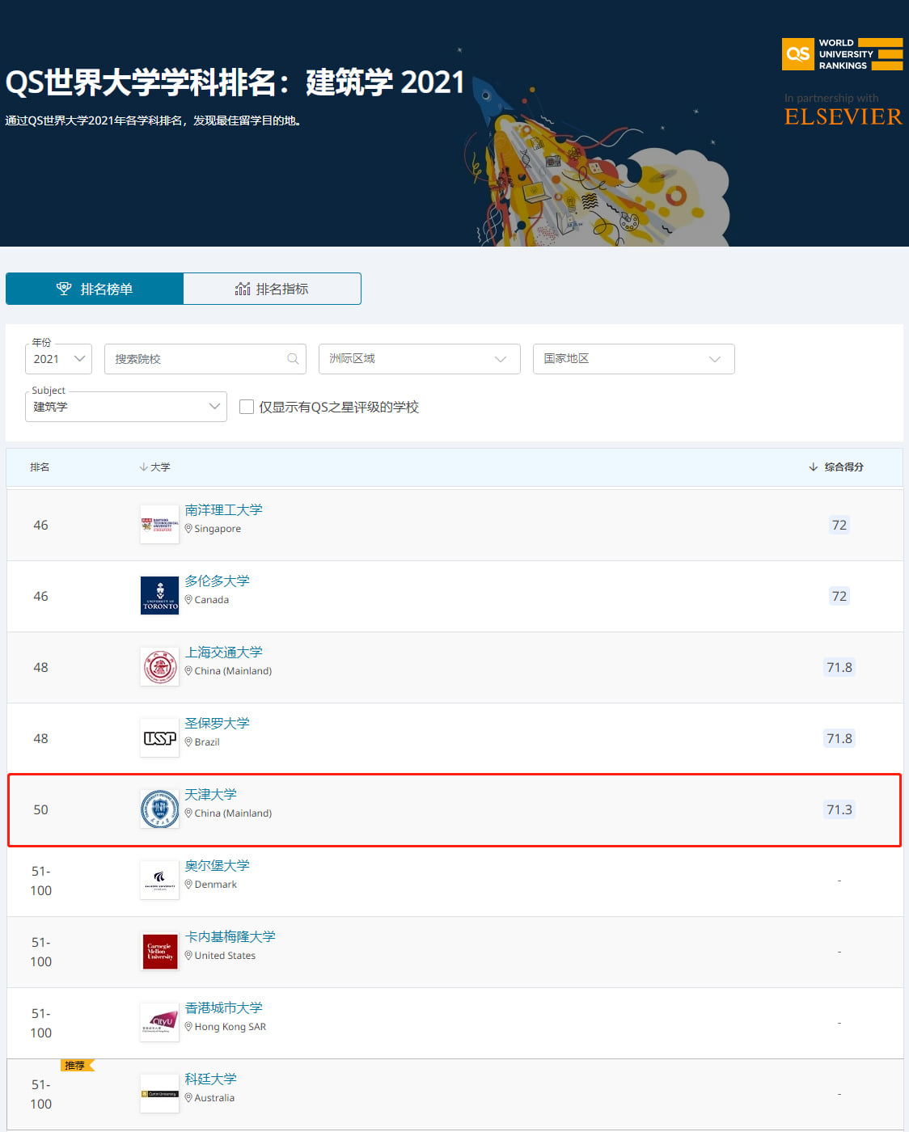Open the 卡内基梅隆大学 link
Viewport: 909px width, 1132px height.
(x=230, y=937)
